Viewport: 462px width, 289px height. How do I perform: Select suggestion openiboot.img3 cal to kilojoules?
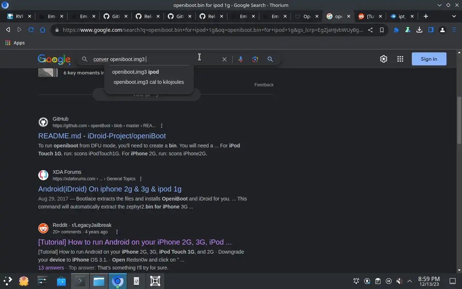pos(149,82)
